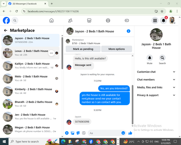
Task: Mute the conversation using the bell icon
Action: click(150, 58)
